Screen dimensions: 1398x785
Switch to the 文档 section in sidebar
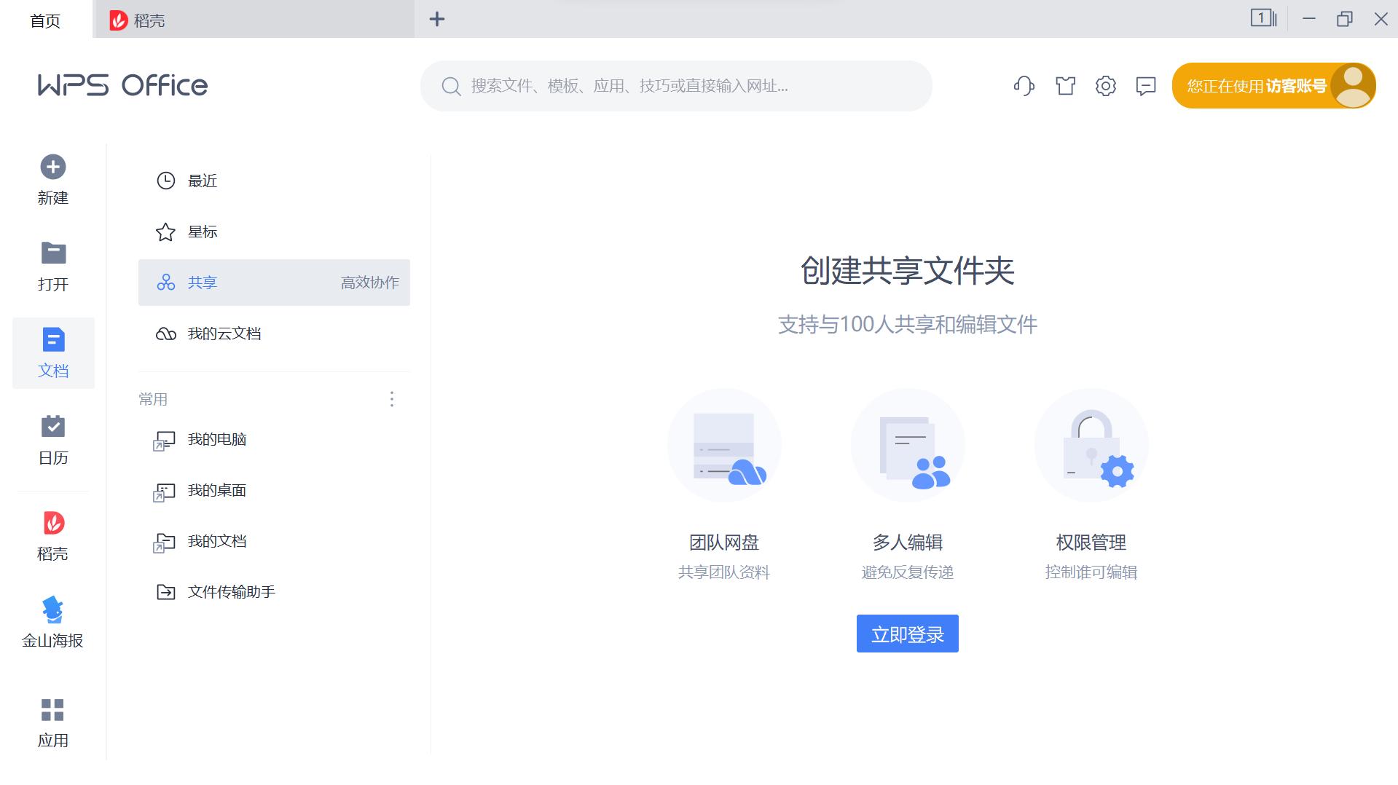click(52, 352)
